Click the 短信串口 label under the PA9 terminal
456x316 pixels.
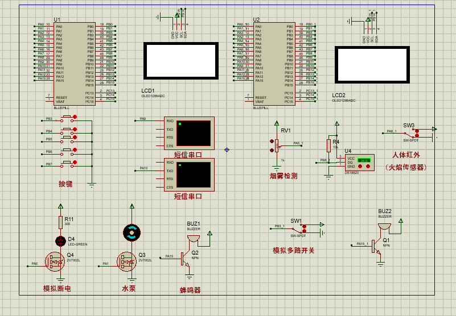pos(188,155)
